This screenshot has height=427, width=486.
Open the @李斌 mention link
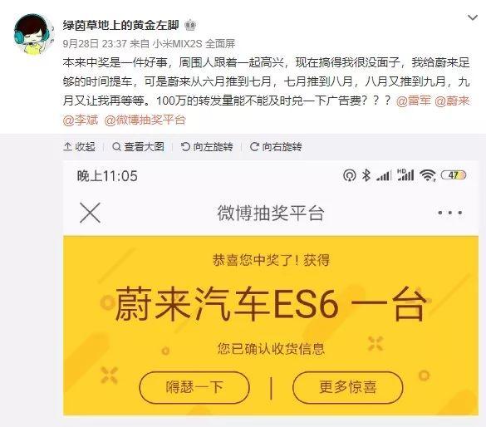pos(81,120)
